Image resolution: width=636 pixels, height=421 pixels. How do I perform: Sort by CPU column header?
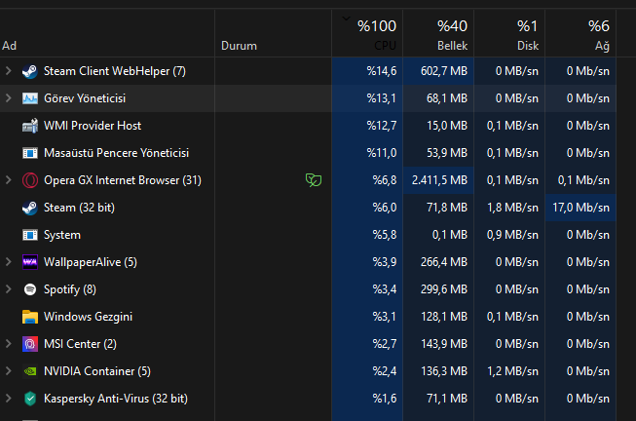tap(367, 33)
